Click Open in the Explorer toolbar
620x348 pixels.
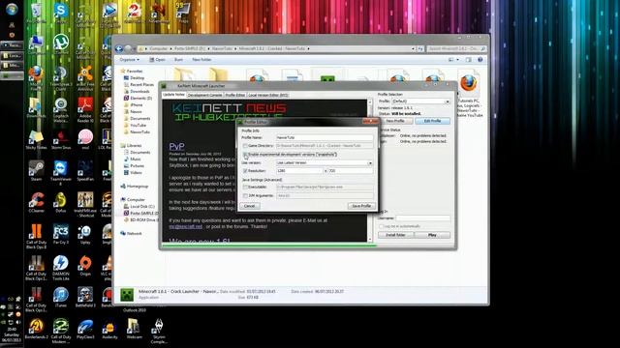tap(157, 60)
